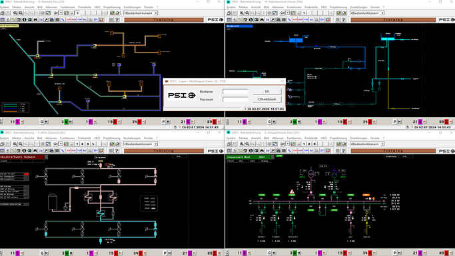Zoom out using Gas window toolbar
Viewport: 455px width, 256px height.
[21, 13]
